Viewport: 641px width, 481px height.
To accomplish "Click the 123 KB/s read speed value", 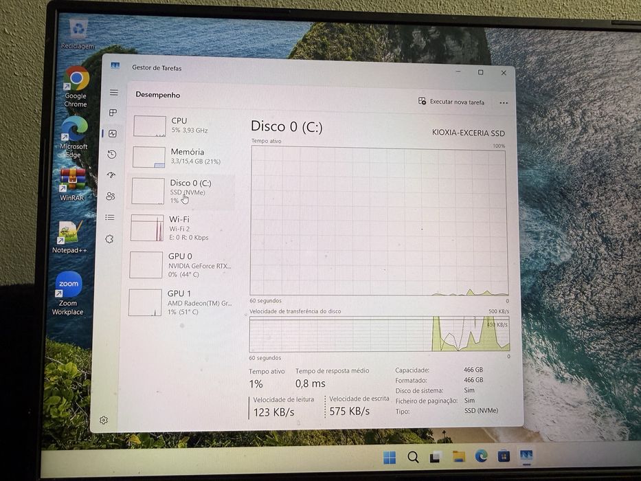I will pos(273,412).
